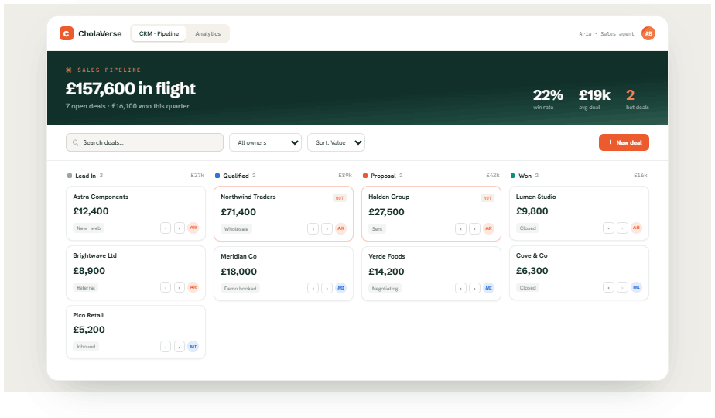
Task: Click the Closed tag on Lumen Studio
Action: 528,228
